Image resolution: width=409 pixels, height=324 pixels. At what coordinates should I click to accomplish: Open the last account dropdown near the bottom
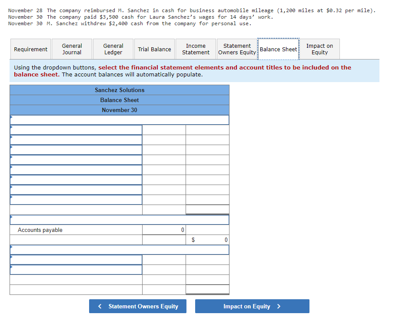[76, 270]
